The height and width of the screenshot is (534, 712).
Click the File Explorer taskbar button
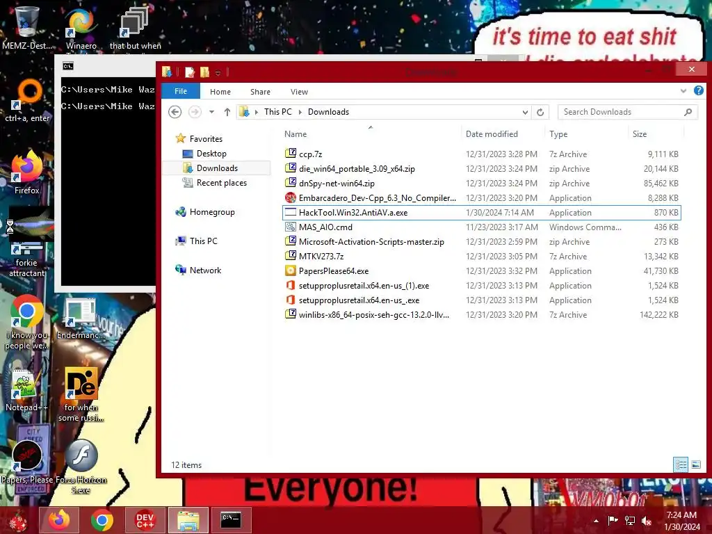click(x=188, y=520)
